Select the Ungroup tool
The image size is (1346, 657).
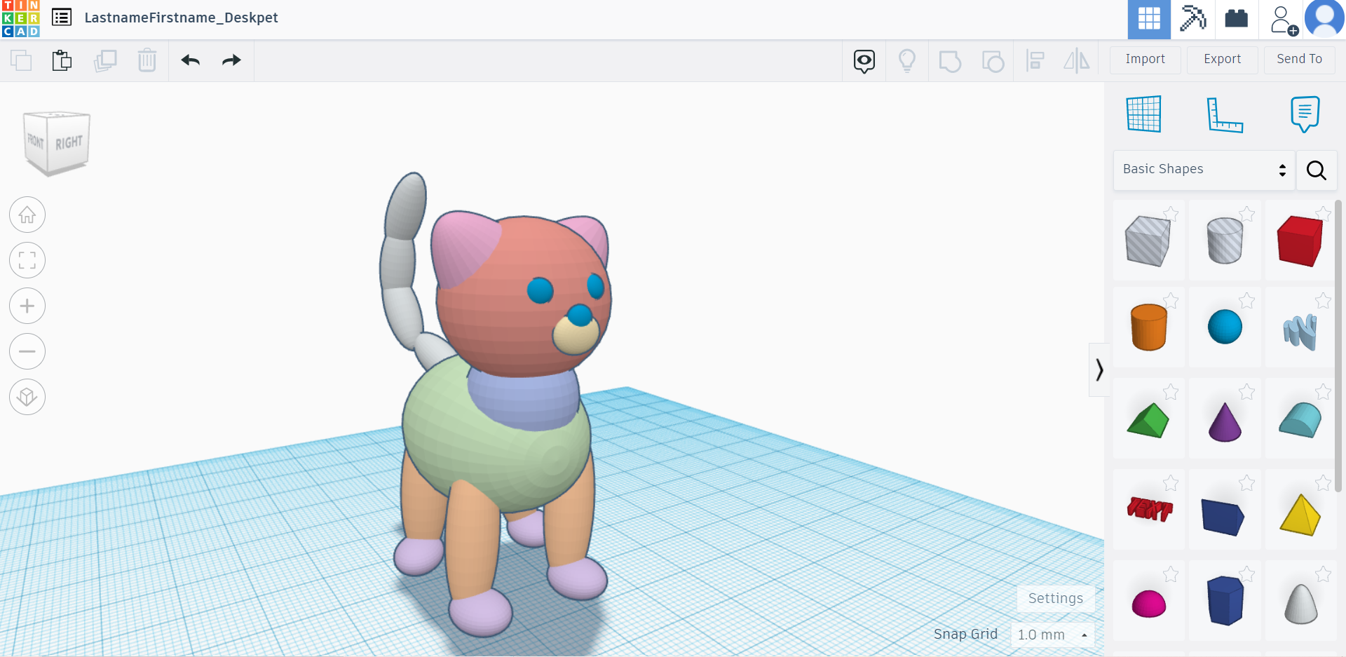point(993,60)
